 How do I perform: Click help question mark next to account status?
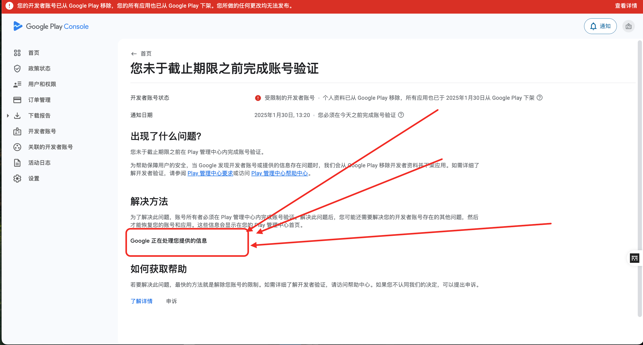tap(539, 98)
